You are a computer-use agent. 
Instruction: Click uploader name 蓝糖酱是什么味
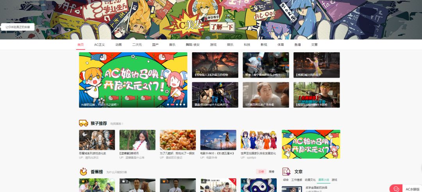[135, 158]
